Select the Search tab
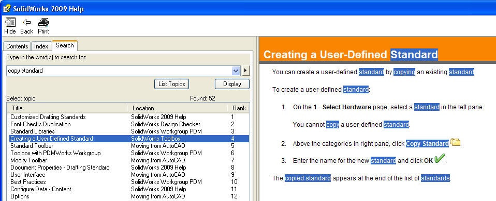The height and width of the screenshot is (201, 496). pos(65,45)
